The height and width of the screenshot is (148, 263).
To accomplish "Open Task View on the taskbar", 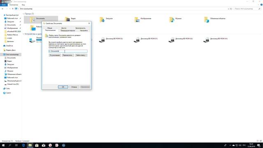I will [x=16, y=145].
